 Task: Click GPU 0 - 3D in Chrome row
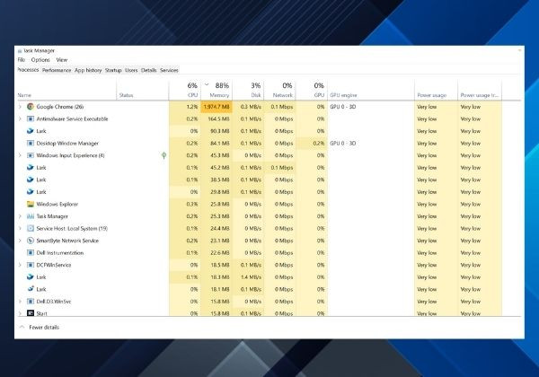[x=343, y=107]
